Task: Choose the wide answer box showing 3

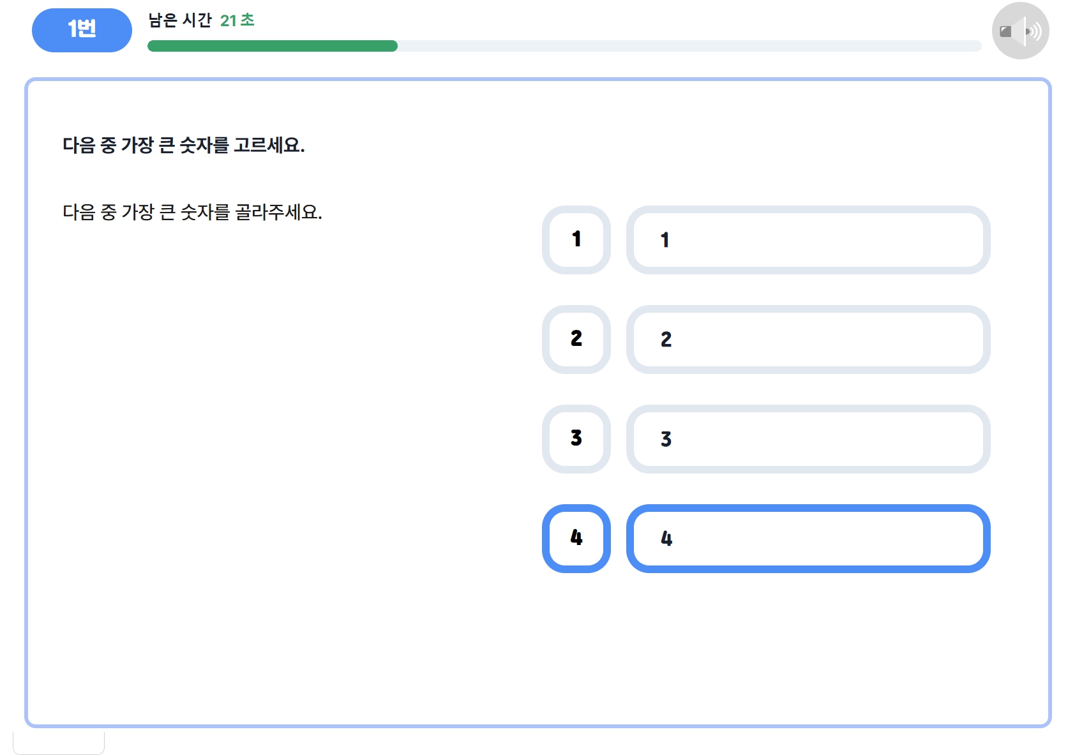Action: pyautogui.click(x=808, y=439)
